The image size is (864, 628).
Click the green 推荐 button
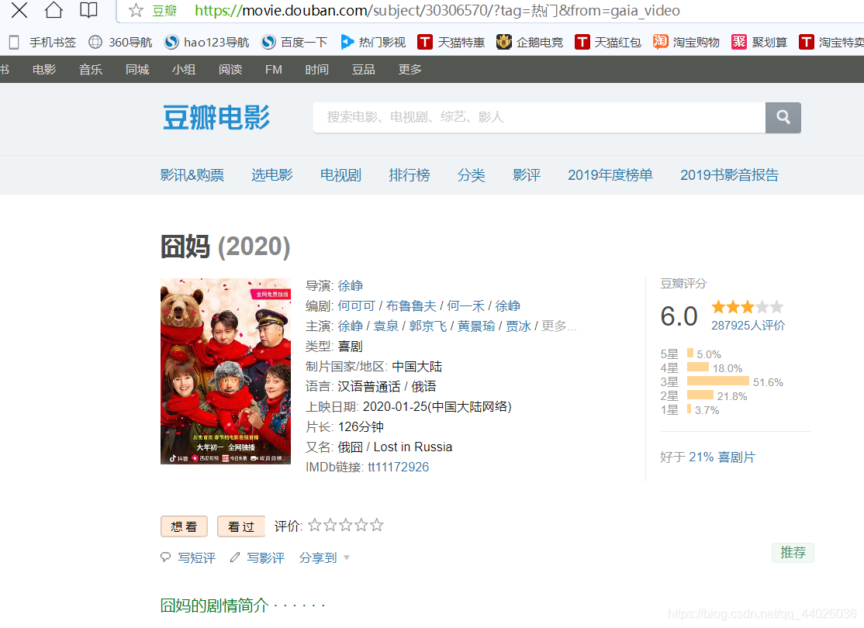click(x=793, y=553)
